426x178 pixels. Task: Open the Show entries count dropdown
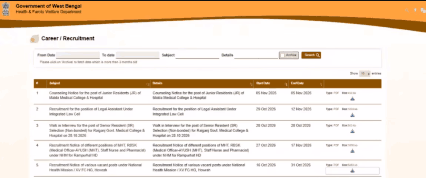(x=365, y=73)
